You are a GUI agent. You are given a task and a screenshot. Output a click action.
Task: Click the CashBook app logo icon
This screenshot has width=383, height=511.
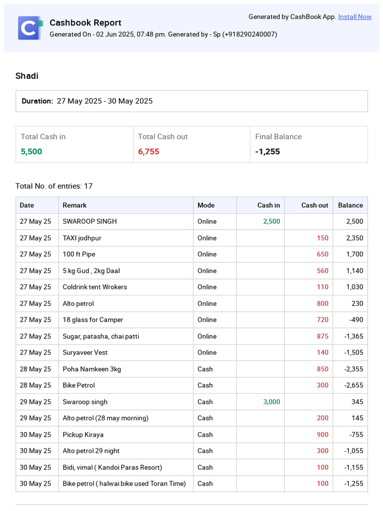pos(29,28)
